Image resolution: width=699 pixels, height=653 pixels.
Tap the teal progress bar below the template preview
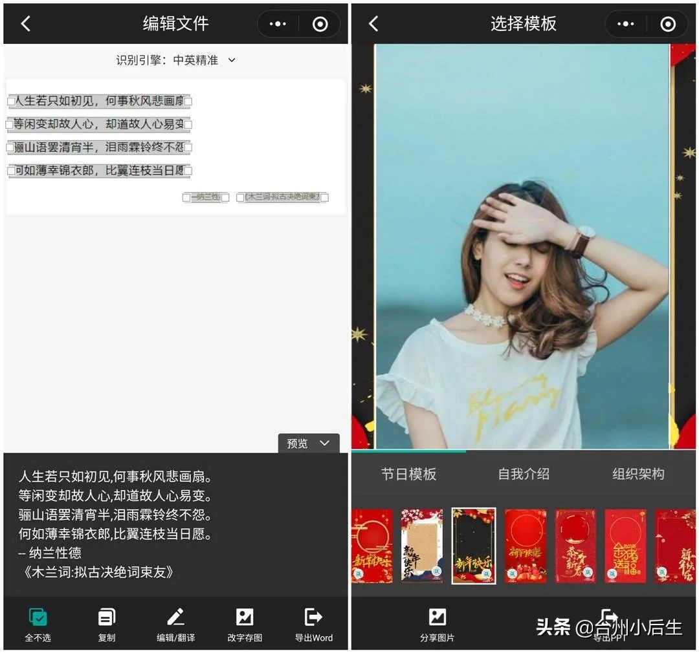point(408,451)
